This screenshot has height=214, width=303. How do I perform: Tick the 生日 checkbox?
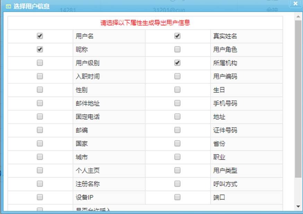click(x=178, y=90)
